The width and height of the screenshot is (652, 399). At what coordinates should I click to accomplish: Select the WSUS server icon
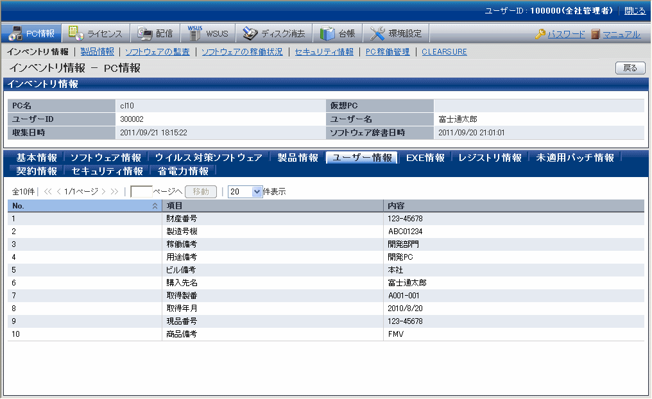195,33
